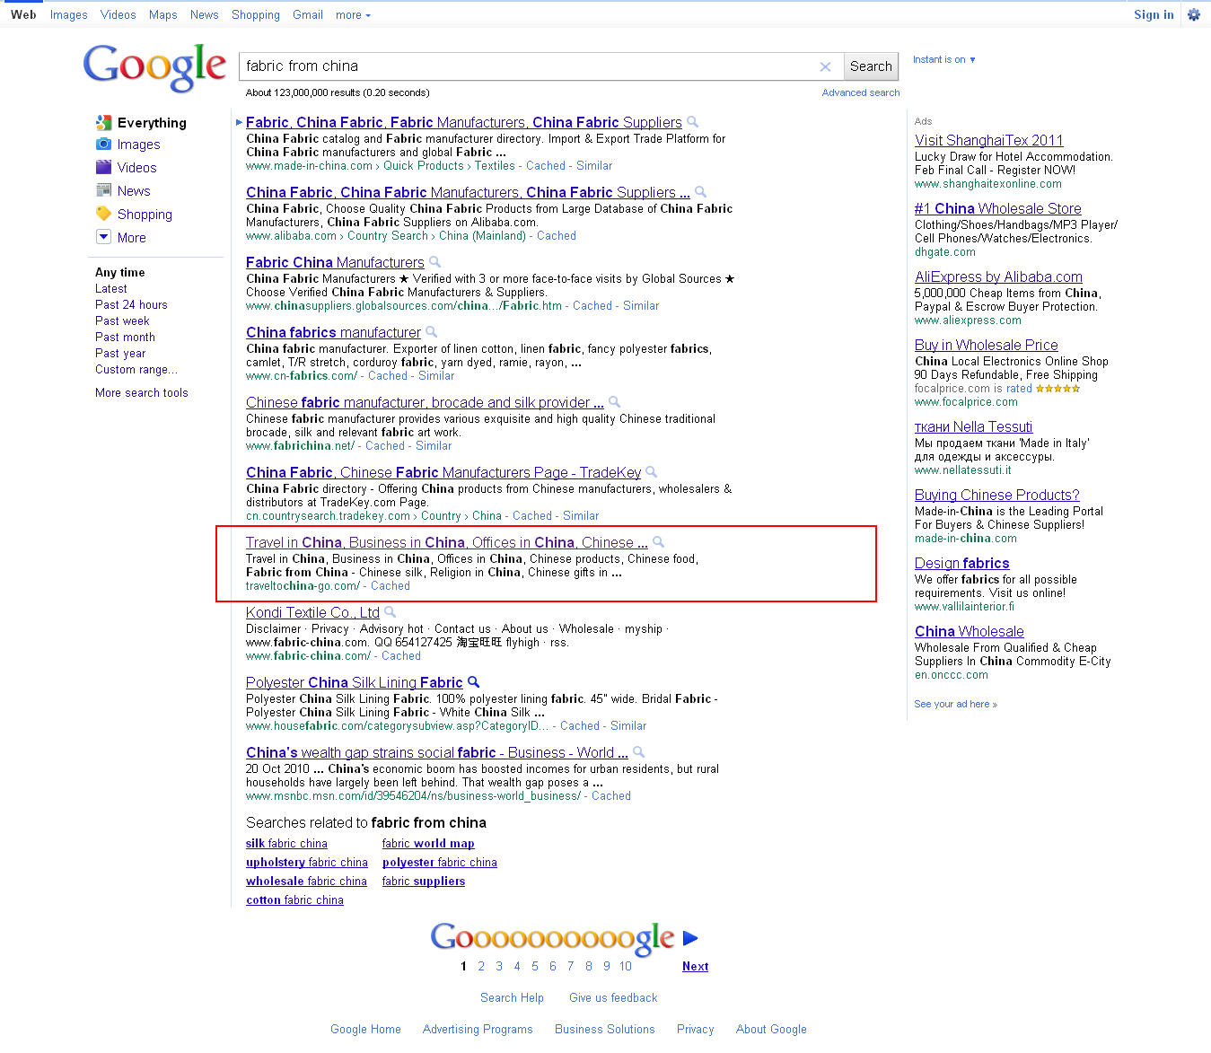Search related term 'fabric world map'
Viewport: 1211px width, 1053px height.
[x=428, y=844]
